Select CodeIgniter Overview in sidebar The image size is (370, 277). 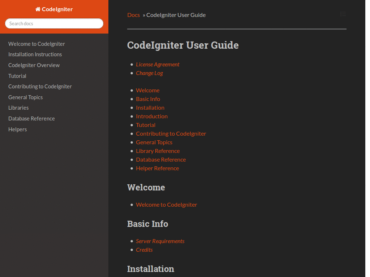click(34, 65)
